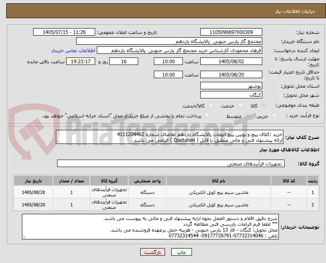Select the جزیی purchase type radio
The image size is (326, 263).
coord(274,115)
